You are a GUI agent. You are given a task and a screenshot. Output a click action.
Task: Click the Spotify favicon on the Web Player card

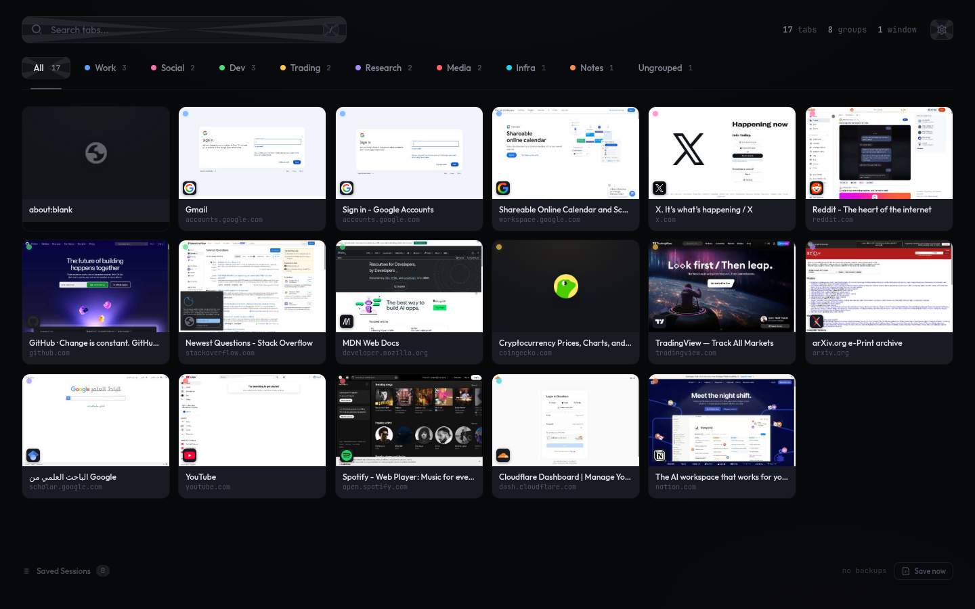point(347,455)
